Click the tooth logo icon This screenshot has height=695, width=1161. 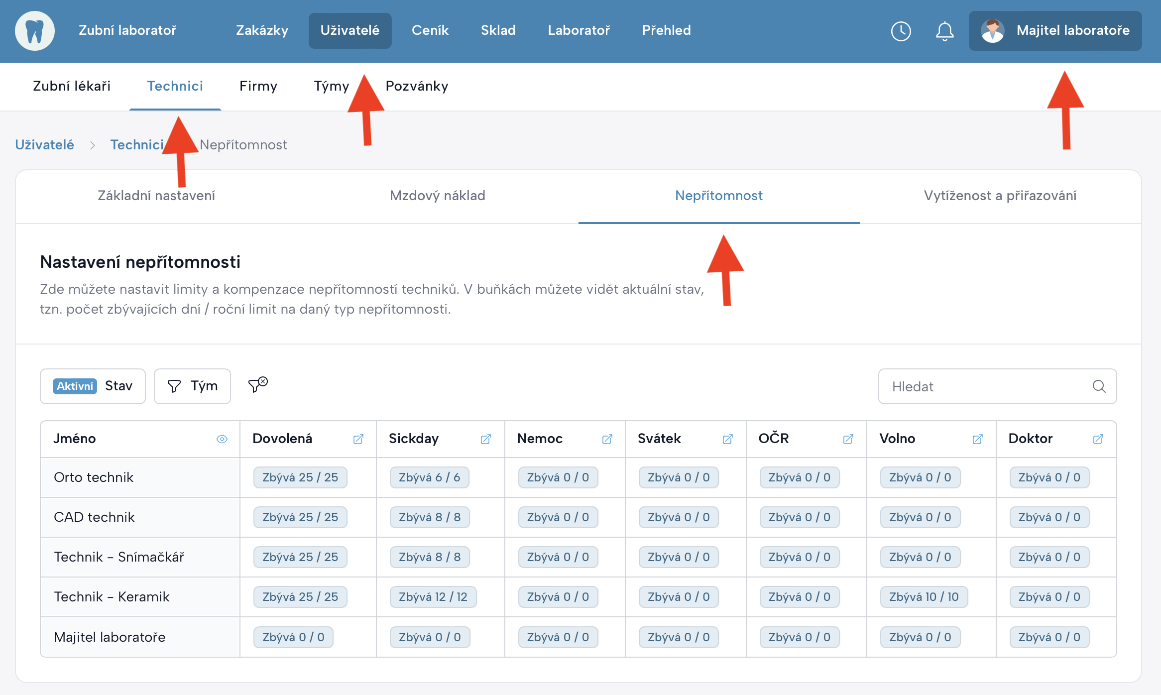(x=34, y=31)
